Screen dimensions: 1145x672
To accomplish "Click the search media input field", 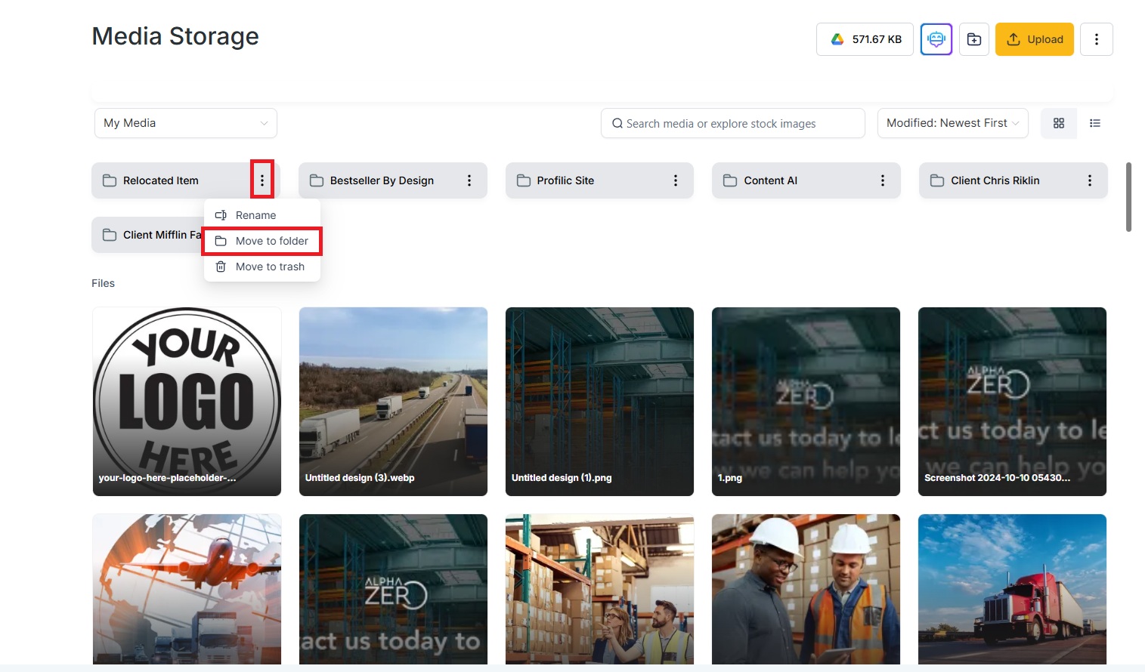I will click(733, 123).
